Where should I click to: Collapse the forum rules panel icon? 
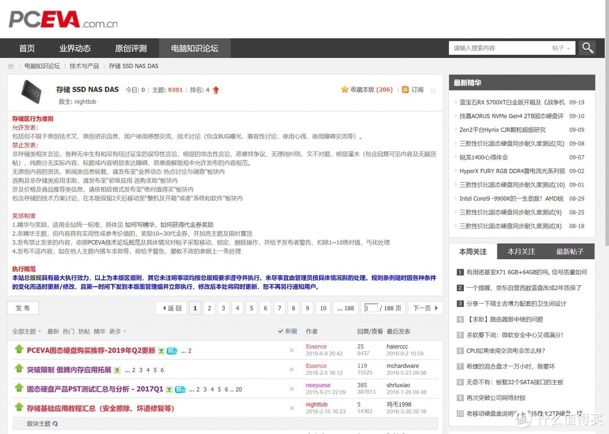pos(433,91)
